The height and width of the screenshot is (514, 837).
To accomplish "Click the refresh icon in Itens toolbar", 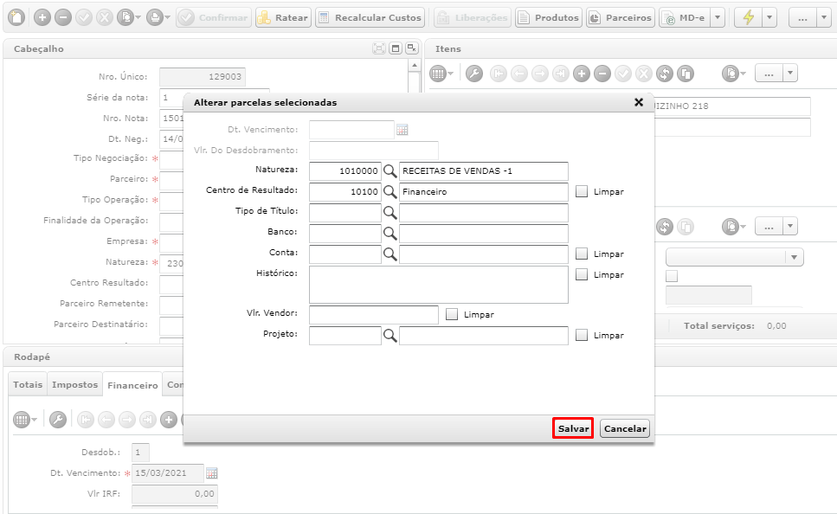I will click(x=665, y=74).
